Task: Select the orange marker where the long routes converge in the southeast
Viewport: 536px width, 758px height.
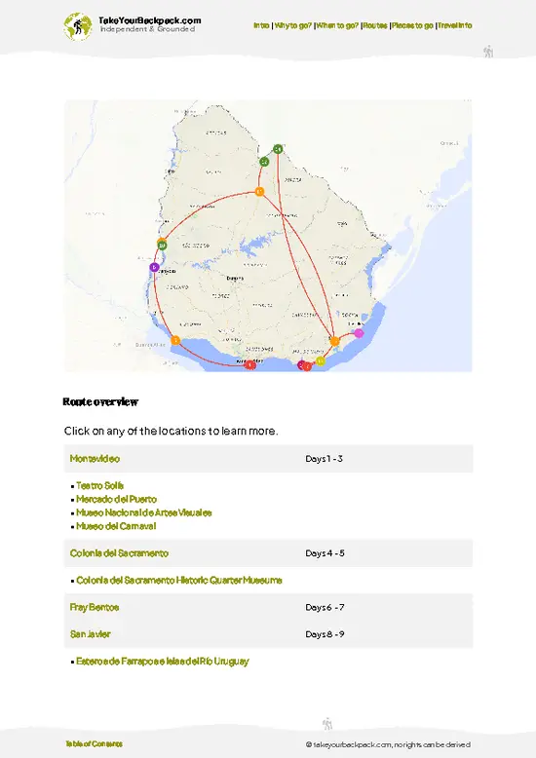Action: tap(335, 341)
